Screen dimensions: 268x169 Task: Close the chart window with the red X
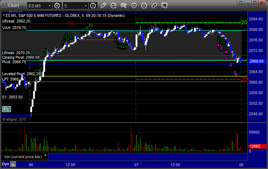(x=262, y=2)
